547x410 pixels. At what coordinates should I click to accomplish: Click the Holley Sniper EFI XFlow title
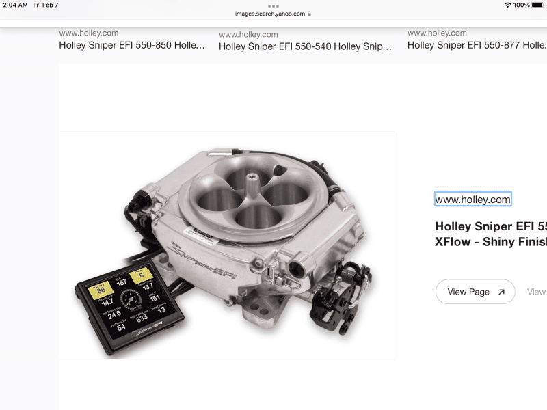[x=491, y=234]
